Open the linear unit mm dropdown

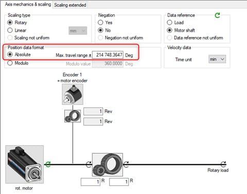point(78,31)
